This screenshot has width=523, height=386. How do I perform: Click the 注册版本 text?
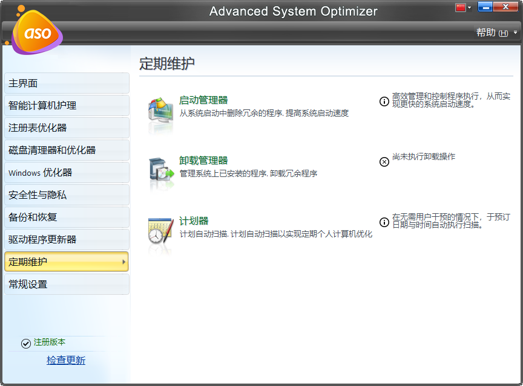coord(50,342)
